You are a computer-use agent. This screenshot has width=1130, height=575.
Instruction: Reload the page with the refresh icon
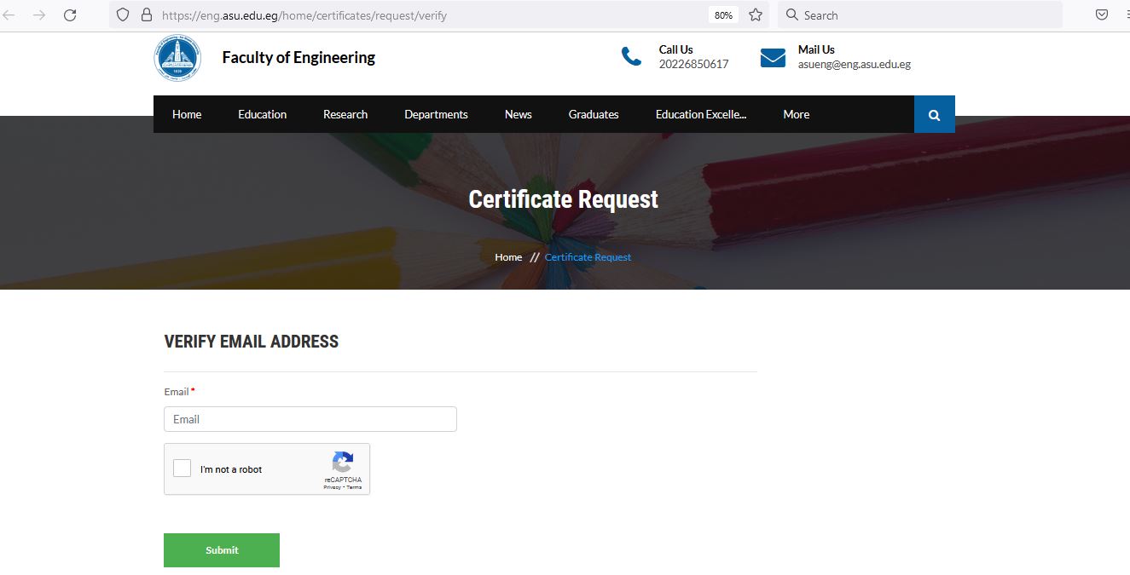pos(70,15)
